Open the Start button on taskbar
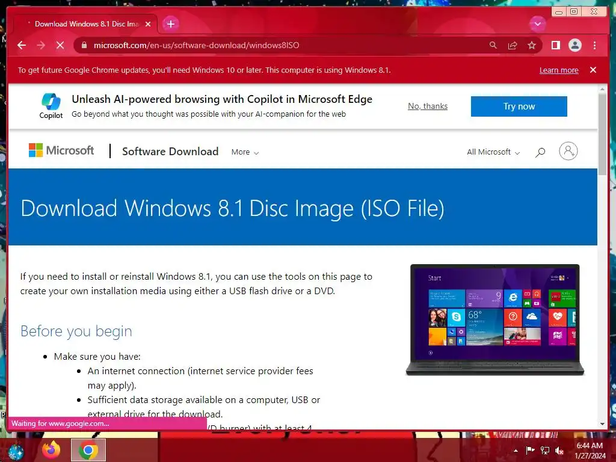This screenshot has height=462, width=616. click(x=16, y=451)
